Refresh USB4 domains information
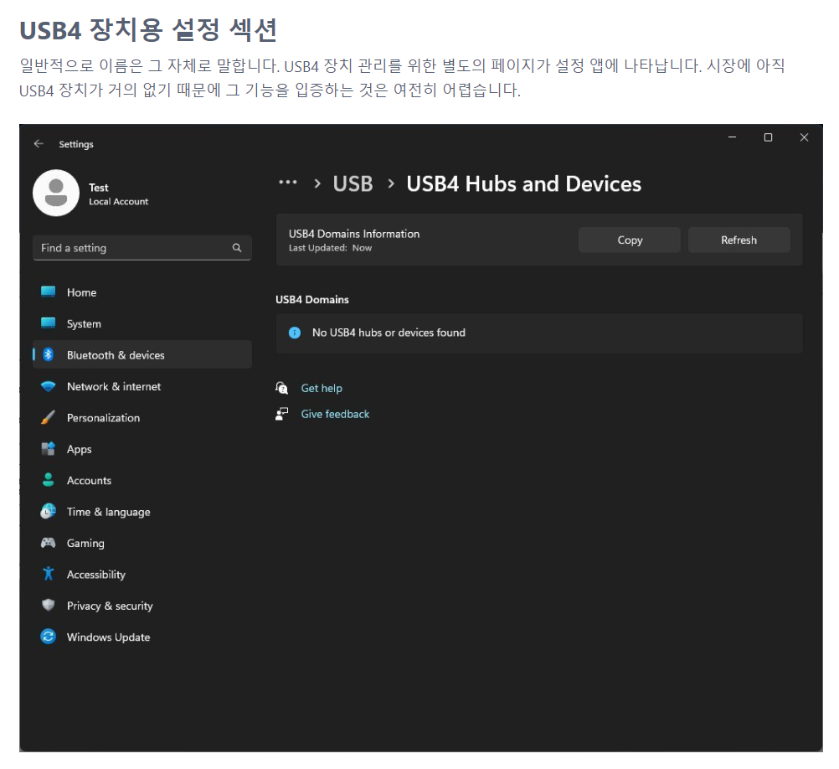The height and width of the screenshot is (769, 839). pyautogui.click(x=739, y=240)
